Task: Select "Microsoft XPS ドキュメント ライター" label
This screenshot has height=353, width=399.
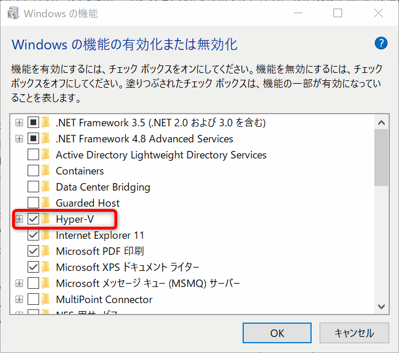Action: coord(127,267)
